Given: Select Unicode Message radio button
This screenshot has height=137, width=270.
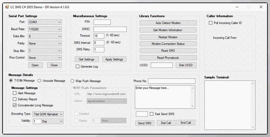Looking at the screenshot, I should pyautogui.click(x=40, y=81).
